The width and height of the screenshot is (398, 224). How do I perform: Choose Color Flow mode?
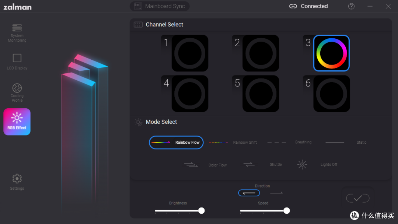pos(205,165)
